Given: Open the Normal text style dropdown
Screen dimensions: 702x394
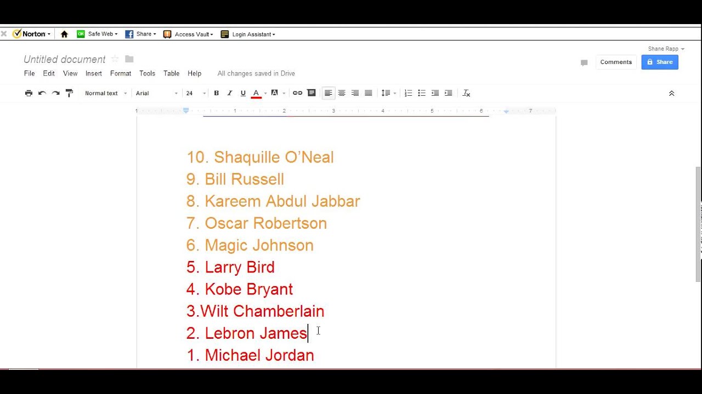Looking at the screenshot, I should pyautogui.click(x=106, y=93).
